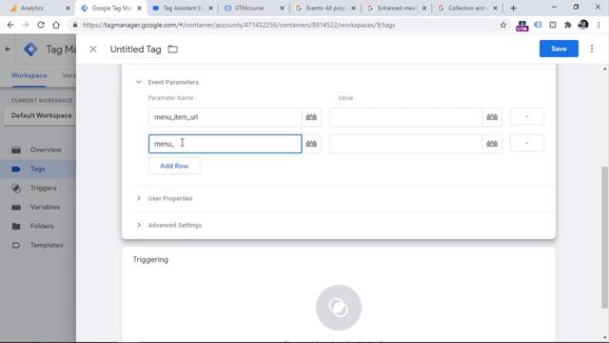This screenshot has width=609, height=343.
Task: Open variable picker for menu_item_url value
Action: [x=492, y=117]
